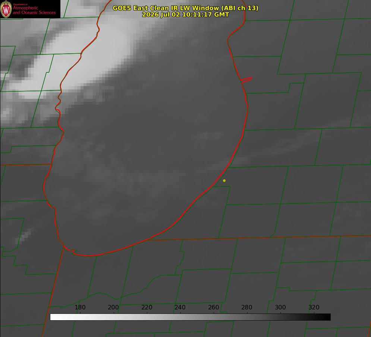Click the '260' colorbar label
371x337 pixels.
click(x=213, y=307)
